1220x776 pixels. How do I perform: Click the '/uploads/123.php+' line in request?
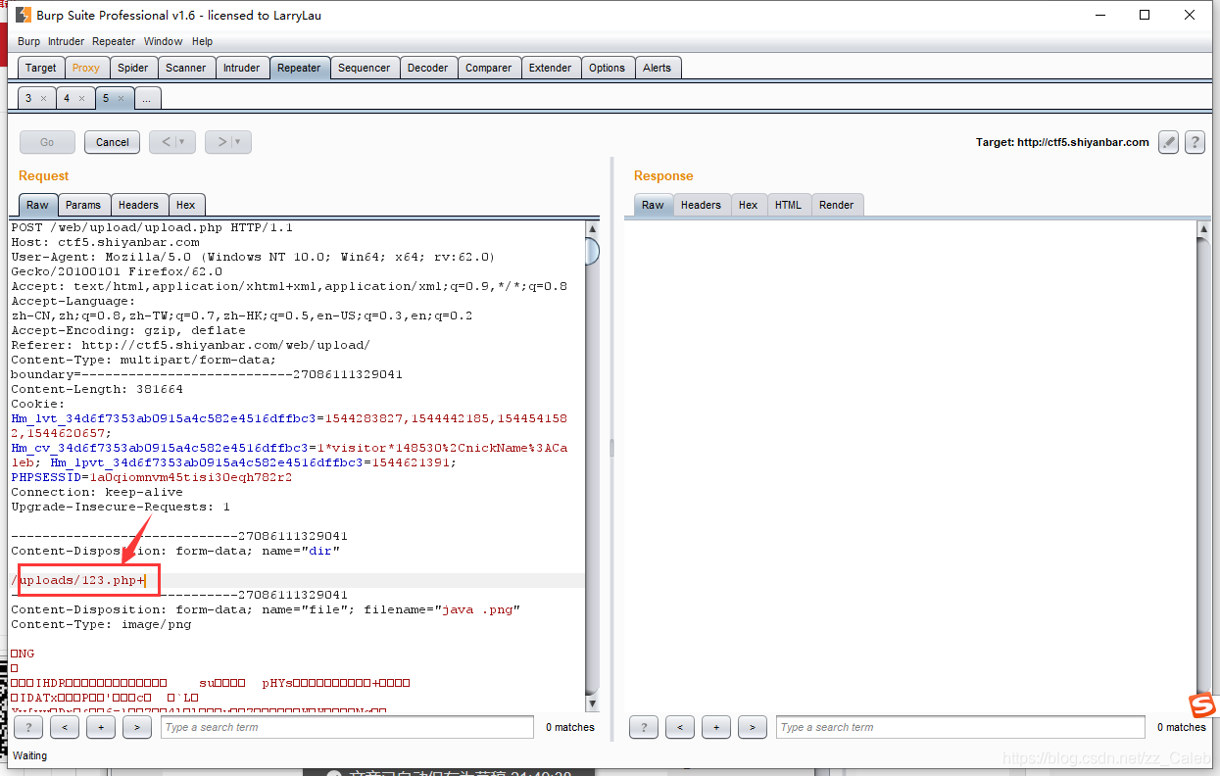click(78, 580)
